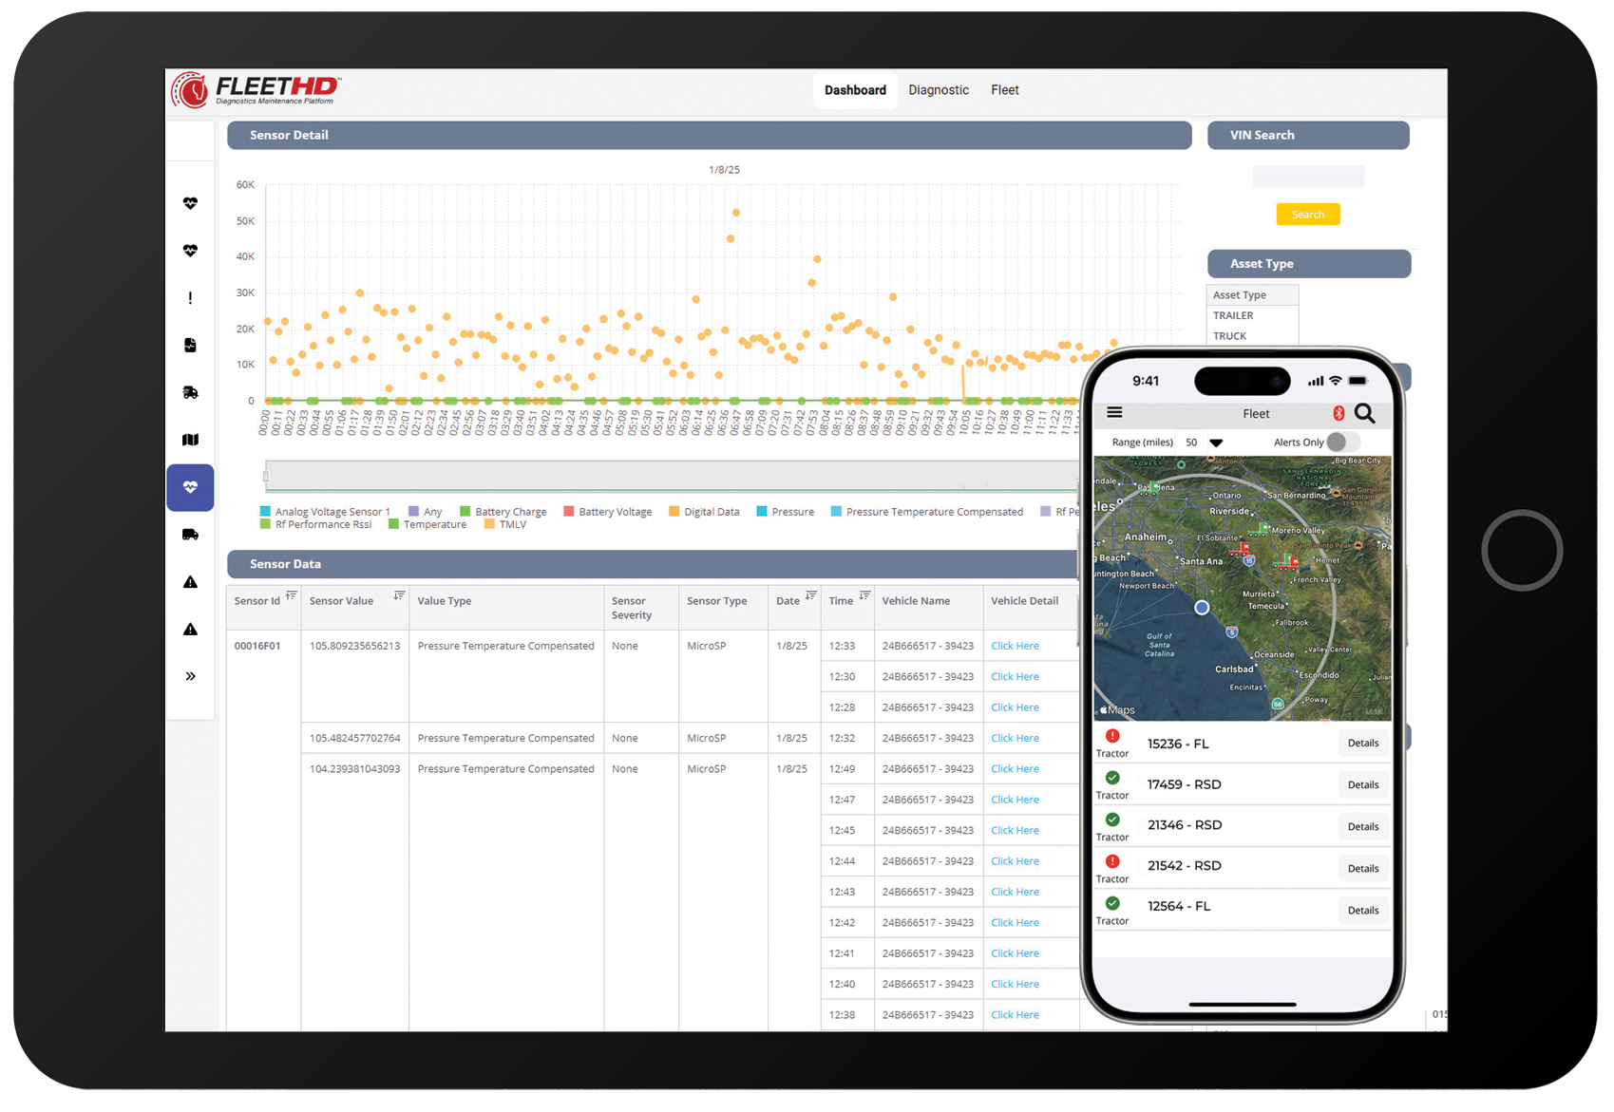1614x1112 pixels.
Task: Expand the sidebar with the double chevron
Action: [190, 677]
